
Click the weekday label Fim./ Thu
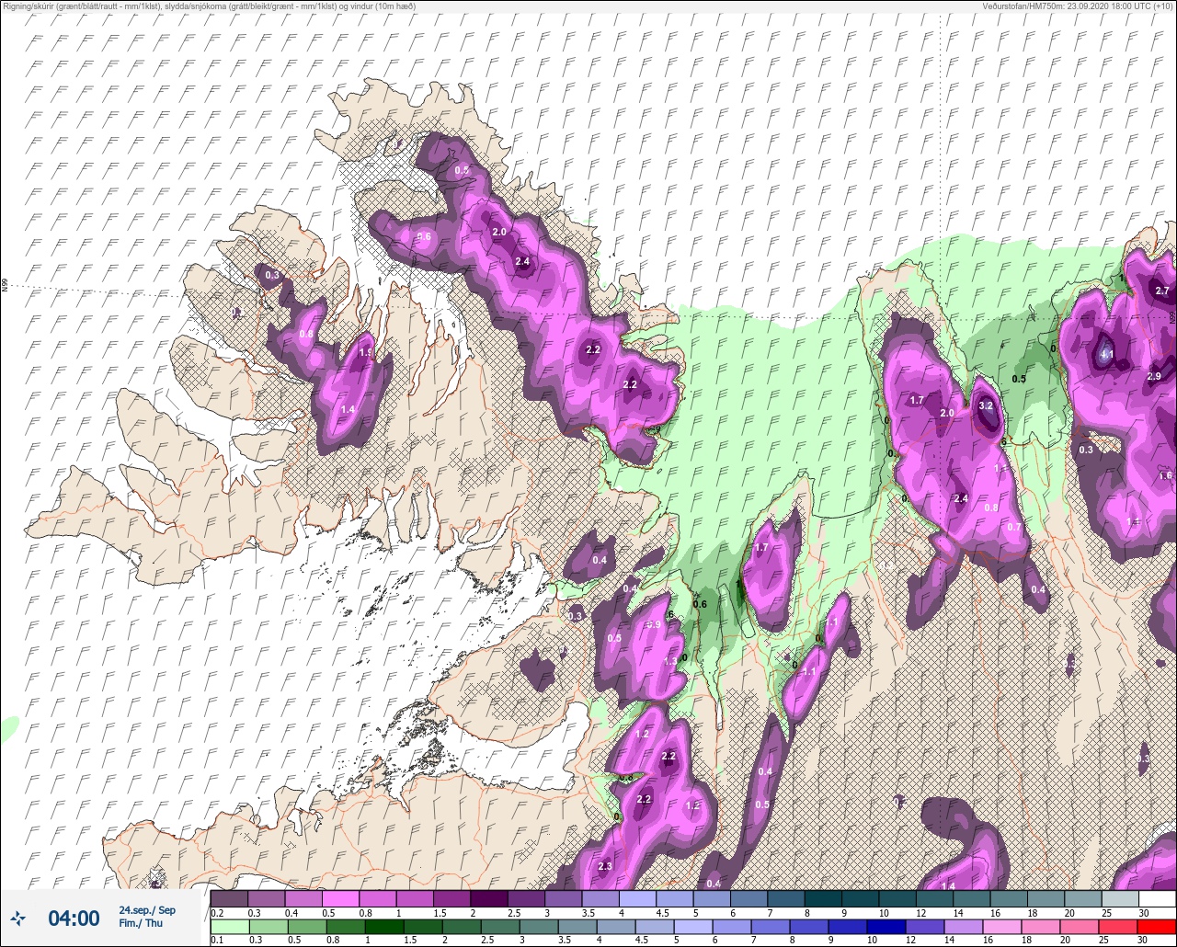pyautogui.click(x=141, y=923)
